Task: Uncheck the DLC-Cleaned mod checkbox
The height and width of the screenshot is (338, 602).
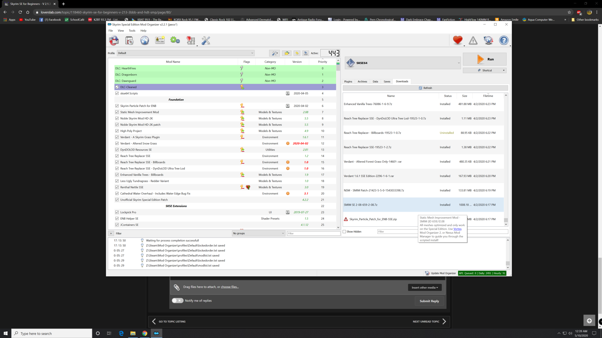Action: click(117, 87)
